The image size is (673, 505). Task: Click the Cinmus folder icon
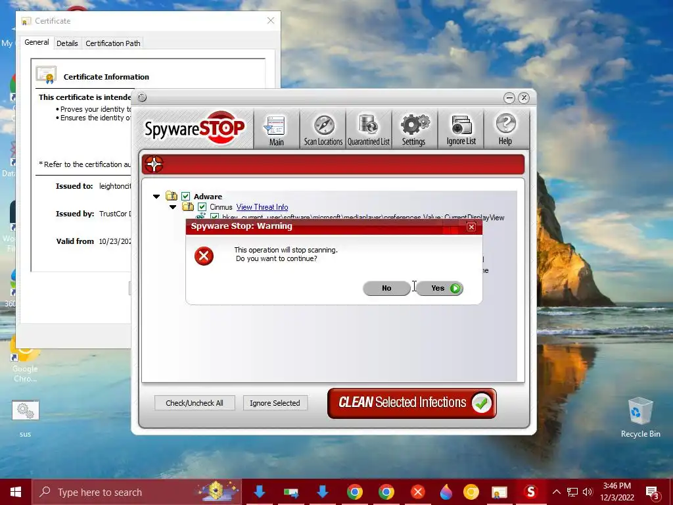pyautogui.click(x=188, y=206)
